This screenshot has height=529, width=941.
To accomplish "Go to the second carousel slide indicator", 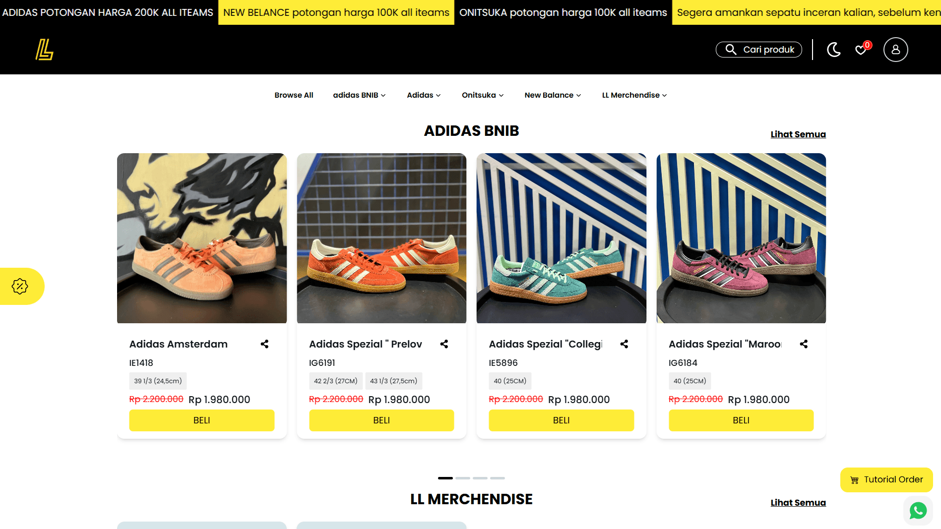I will coord(463,478).
